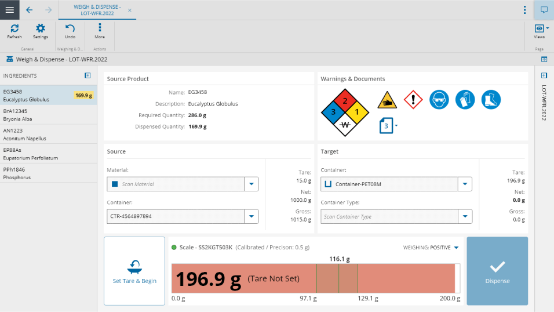Collapse the Ingredients panel
This screenshot has width=554, height=312.
point(88,75)
